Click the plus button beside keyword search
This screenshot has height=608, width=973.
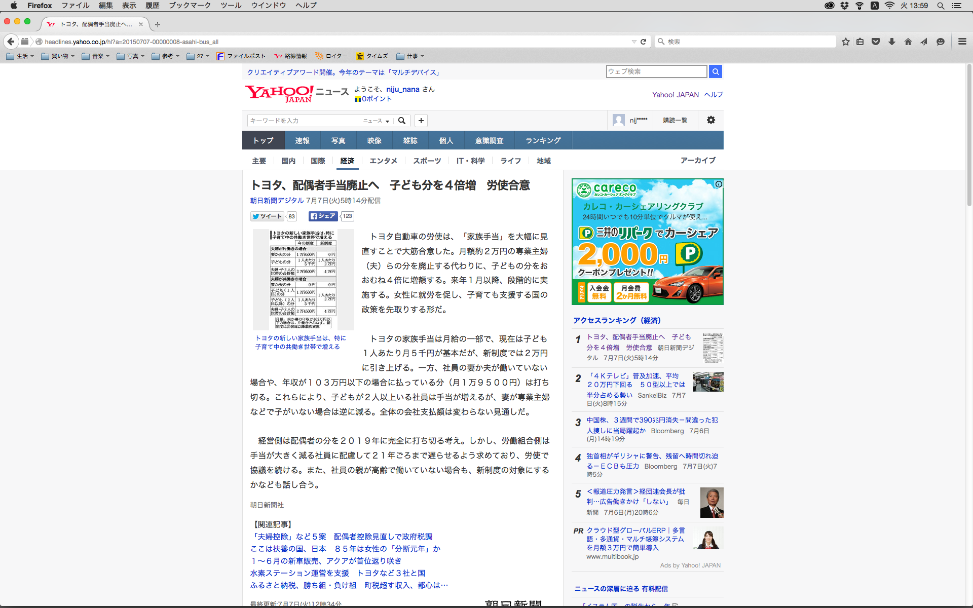pyautogui.click(x=421, y=121)
